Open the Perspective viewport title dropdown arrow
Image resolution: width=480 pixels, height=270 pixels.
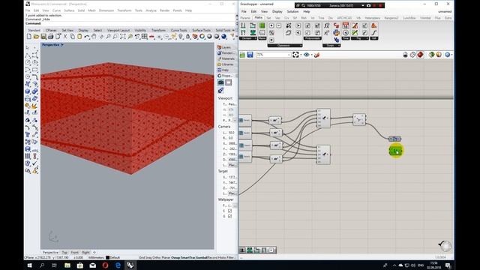(x=62, y=45)
